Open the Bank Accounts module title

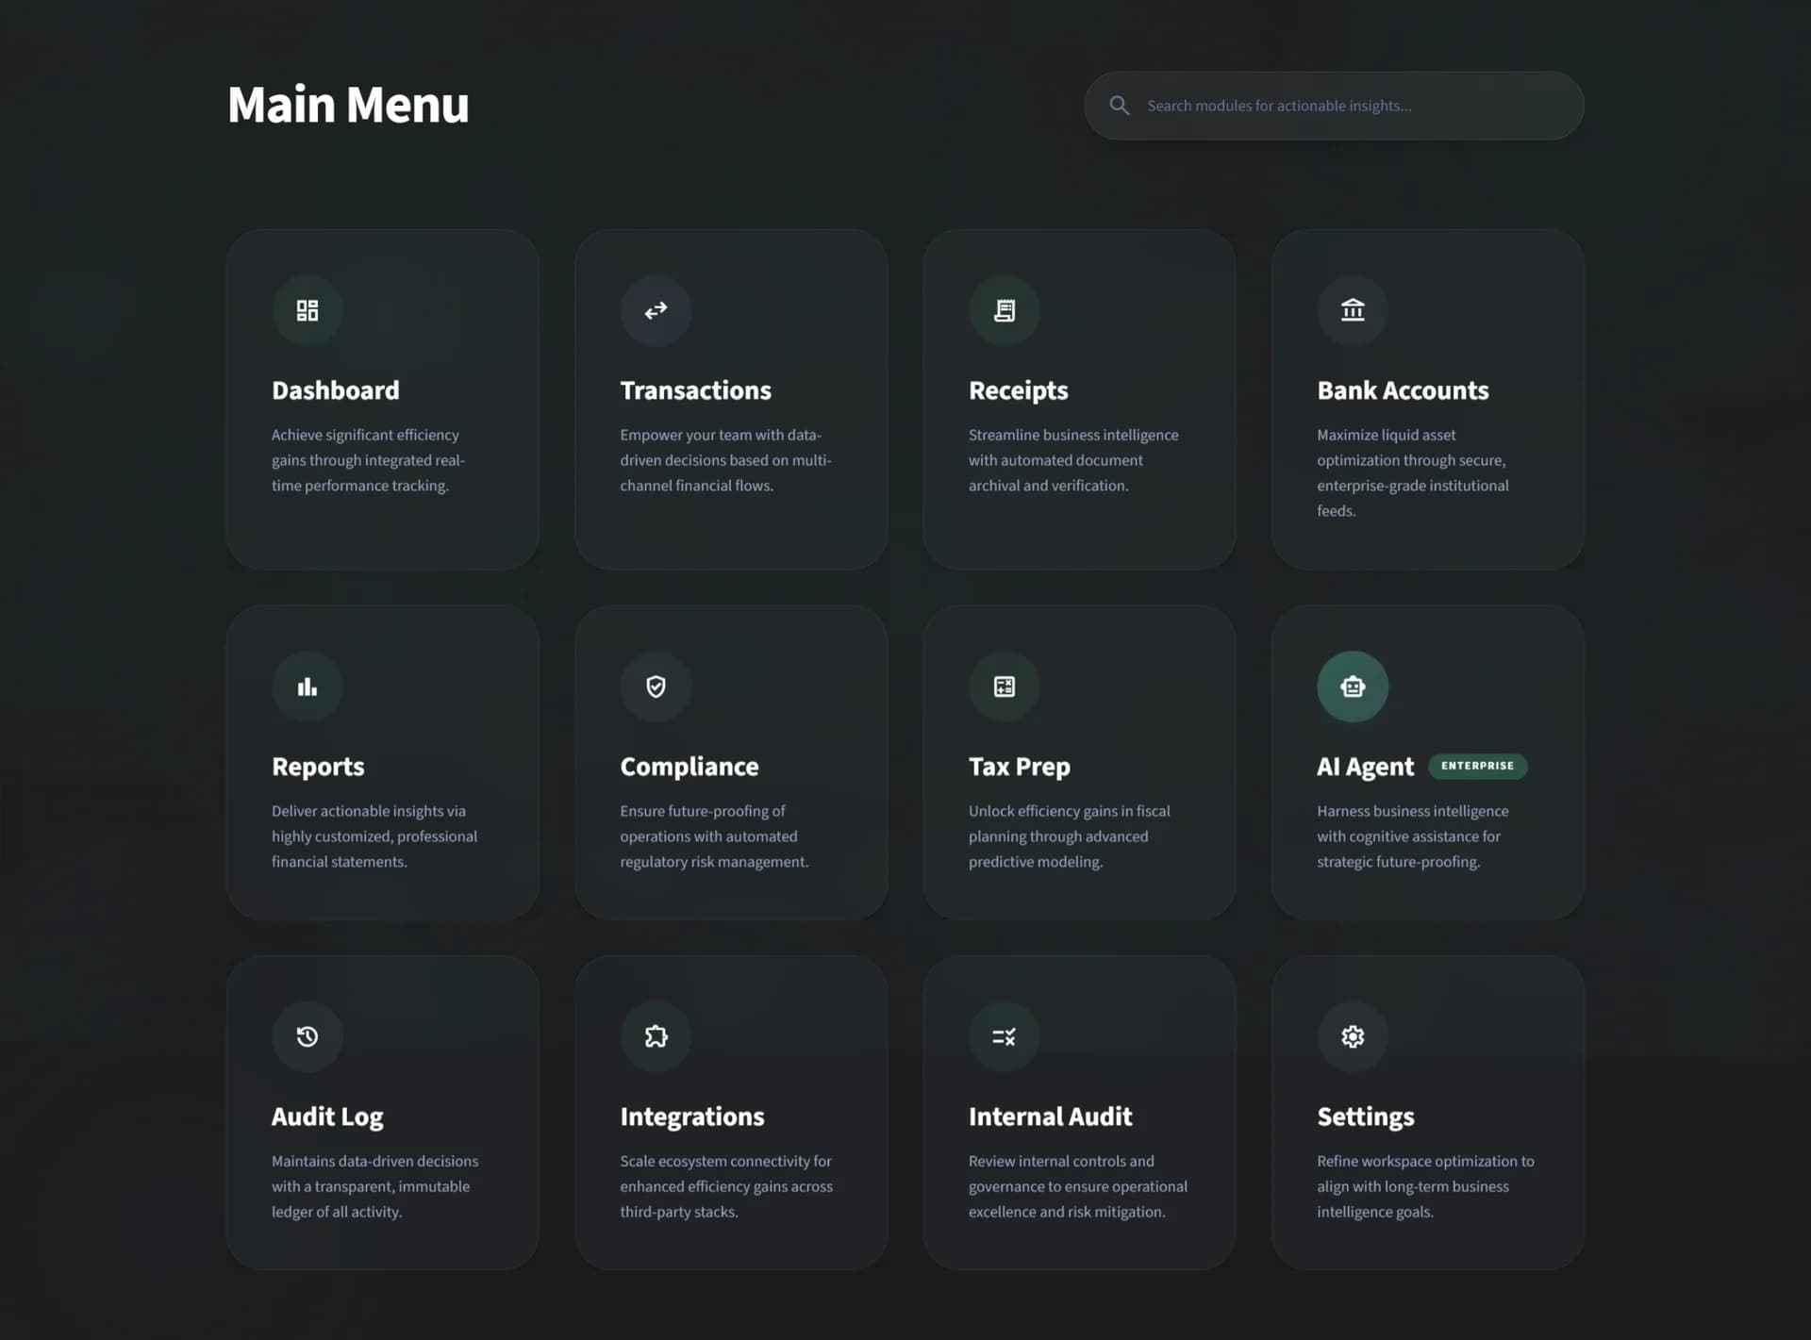click(x=1403, y=390)
